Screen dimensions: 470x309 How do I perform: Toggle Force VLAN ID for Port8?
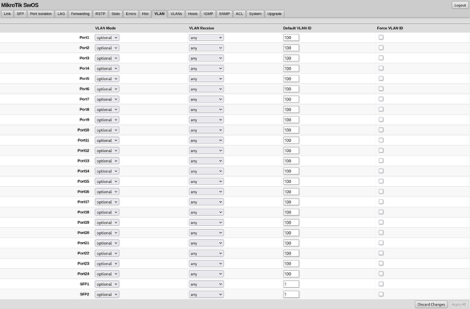click(381, 109)
